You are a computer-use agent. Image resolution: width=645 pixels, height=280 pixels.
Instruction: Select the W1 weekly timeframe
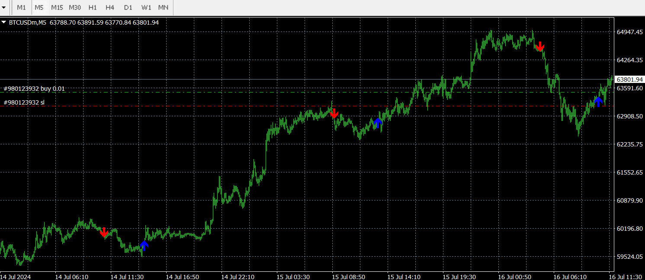146,7
